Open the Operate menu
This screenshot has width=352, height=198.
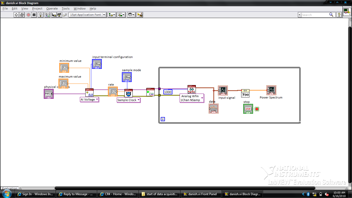coord(52,9)
